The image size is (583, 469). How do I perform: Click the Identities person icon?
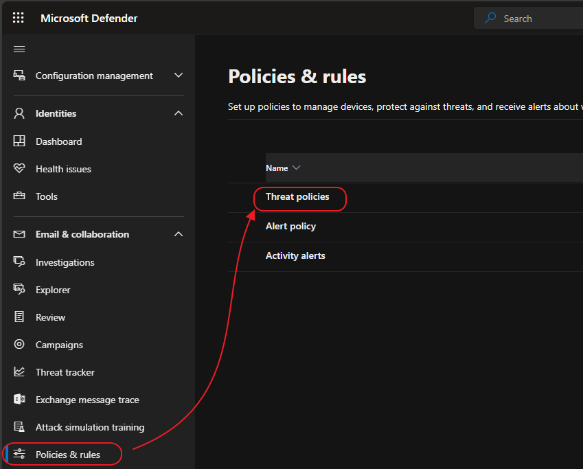tap(19, 113)
